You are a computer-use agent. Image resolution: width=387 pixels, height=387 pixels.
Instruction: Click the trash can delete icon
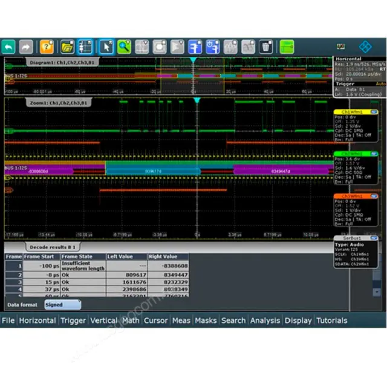click(266, 47)
